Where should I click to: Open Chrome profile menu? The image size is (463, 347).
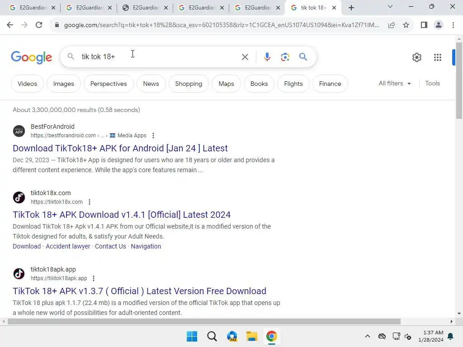pyautogui.click(x=439, y=25)
